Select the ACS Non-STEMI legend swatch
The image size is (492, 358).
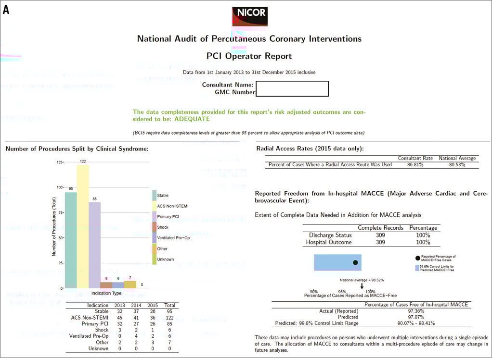tap(155, 206)
